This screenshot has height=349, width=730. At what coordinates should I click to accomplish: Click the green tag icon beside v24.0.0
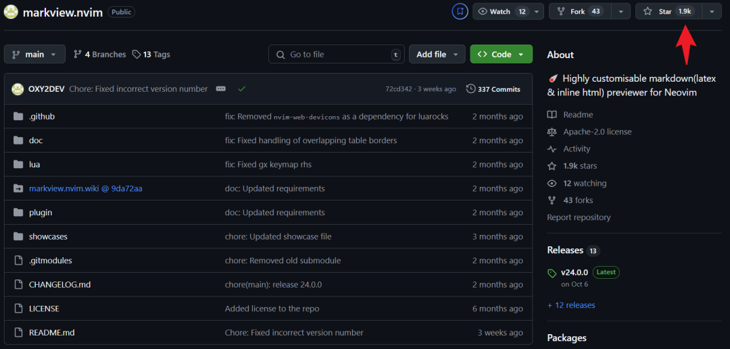552,273
